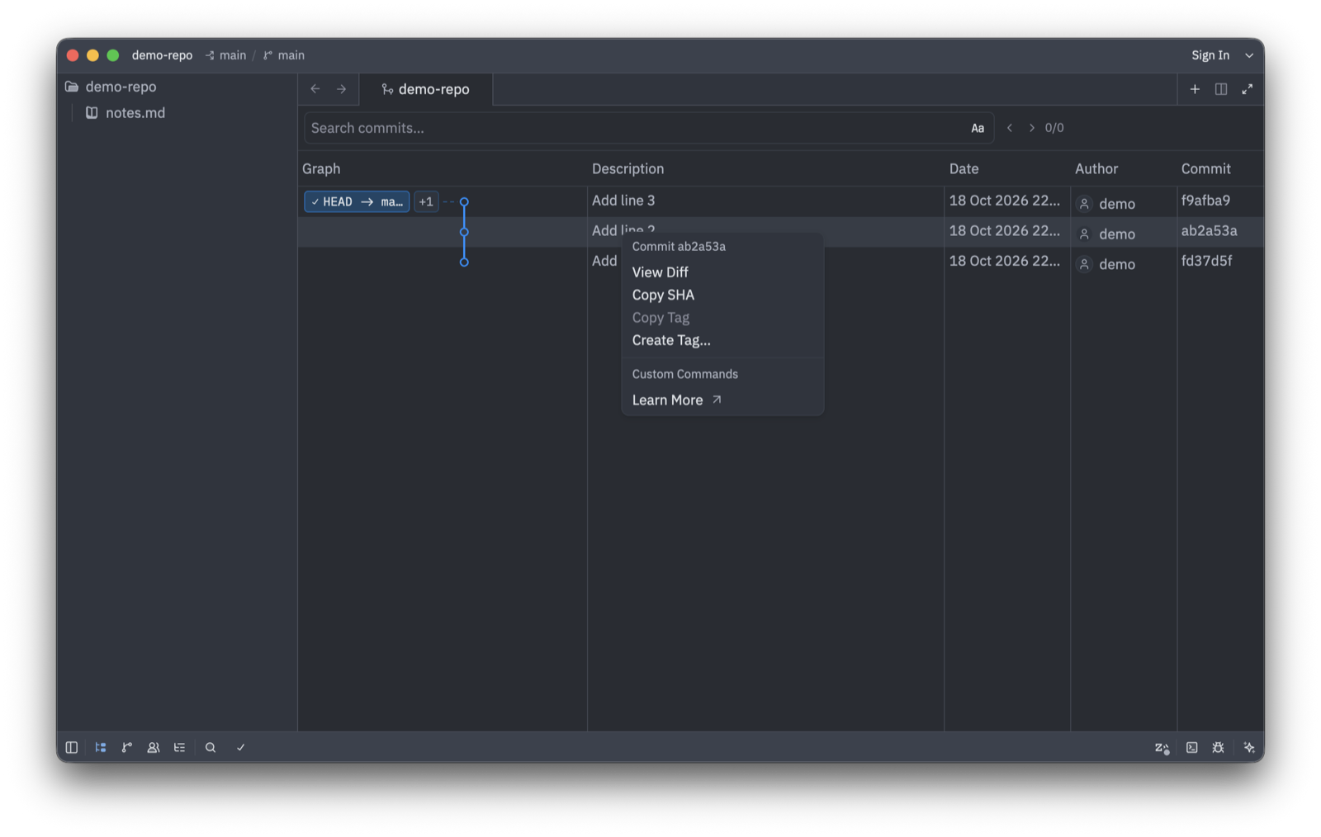Open the terminal panel icon
Viewport: 1321px width, 837px height.
pos(1191,747)
